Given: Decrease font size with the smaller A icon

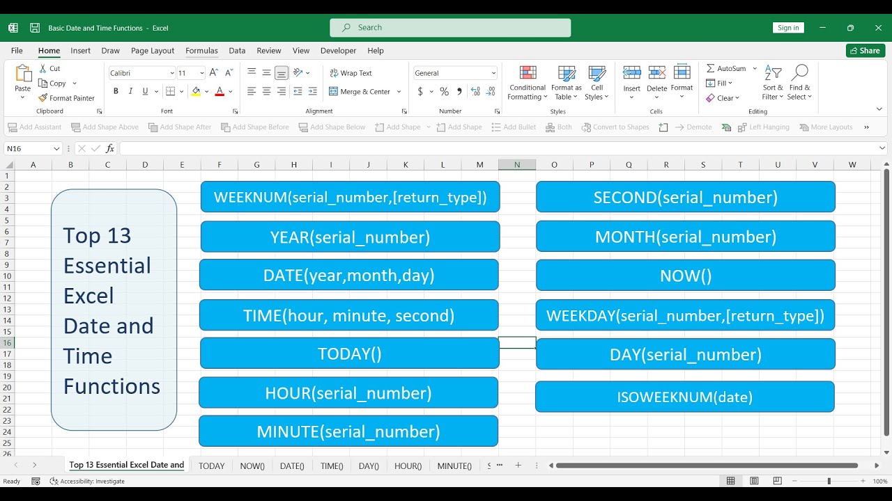Looking at the screenshot, I should click(229, 72).
